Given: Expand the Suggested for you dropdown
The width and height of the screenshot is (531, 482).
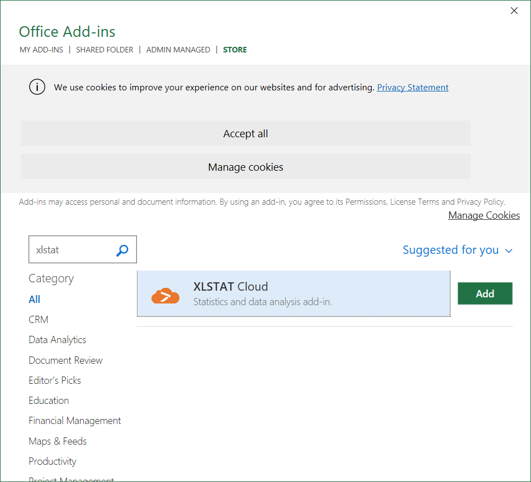Looking at the screenshot, I should tap(457, 250).
